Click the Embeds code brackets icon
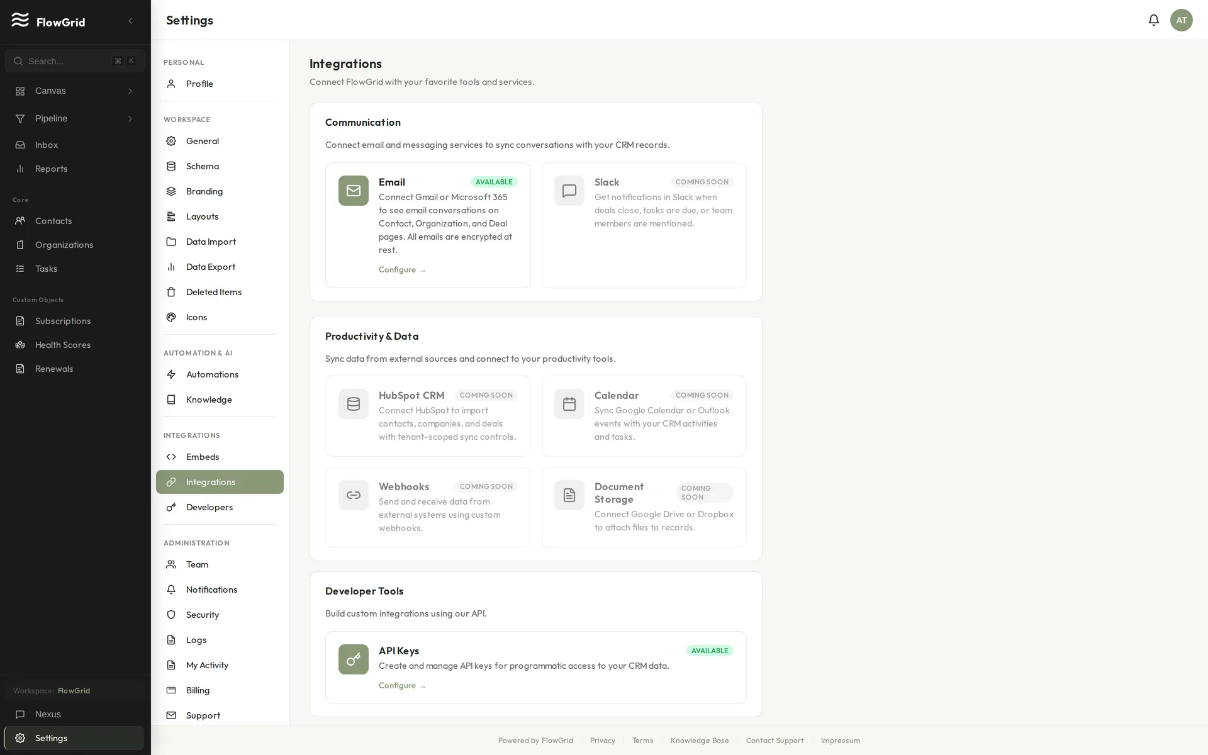The image size is (1208, 755). [171, 457]
